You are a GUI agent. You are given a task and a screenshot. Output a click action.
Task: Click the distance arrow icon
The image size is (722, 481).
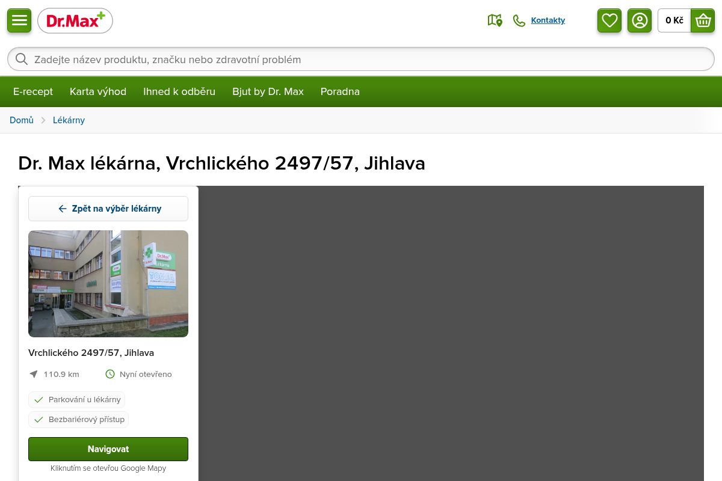(x=34, y=374)
